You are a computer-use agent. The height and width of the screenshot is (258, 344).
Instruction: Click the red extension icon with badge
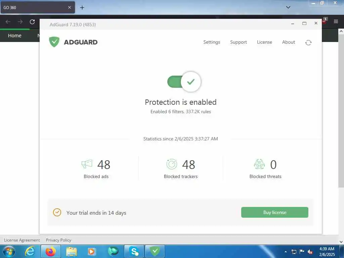(x=325, y=20)
